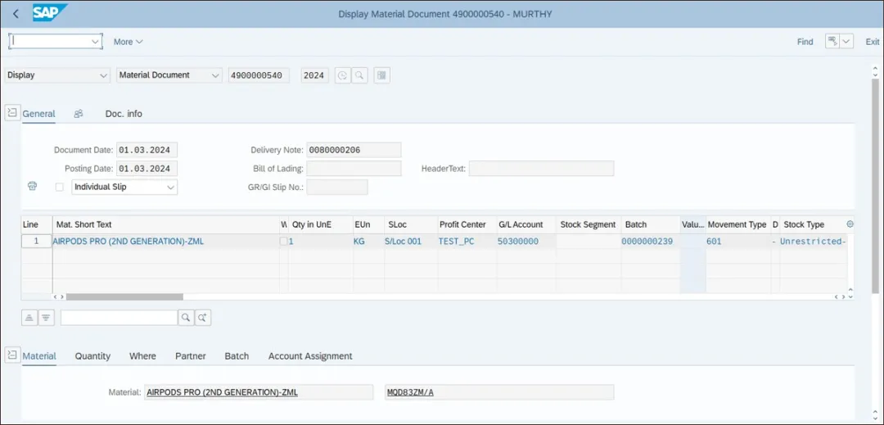Click the execute icon beside the year field
Screen dimensions: 884x425
point(343,75)
